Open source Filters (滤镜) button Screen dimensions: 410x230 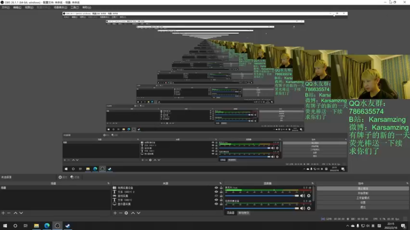(75, 177)
